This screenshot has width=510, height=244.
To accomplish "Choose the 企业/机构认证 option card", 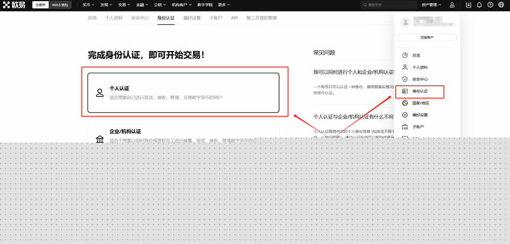I will [x=184, y=132].
